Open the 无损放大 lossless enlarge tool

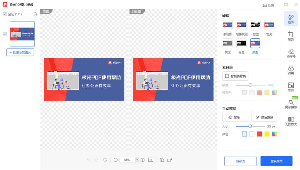click(291, 121)
